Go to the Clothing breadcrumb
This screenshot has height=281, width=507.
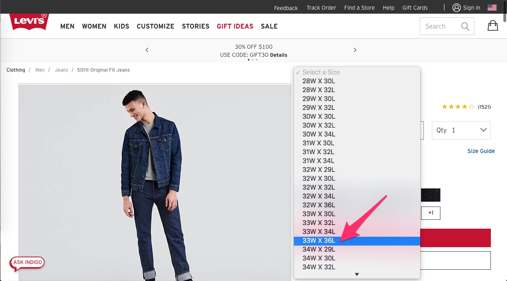16,70
